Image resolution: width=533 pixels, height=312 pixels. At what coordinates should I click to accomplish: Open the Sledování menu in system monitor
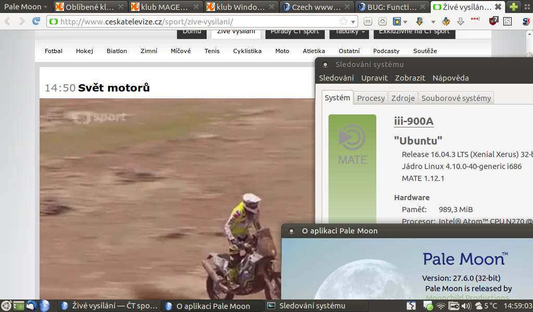tap(336, 78)
